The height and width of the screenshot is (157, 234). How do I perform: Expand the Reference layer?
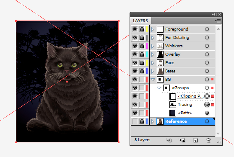(x=153, y=121)
